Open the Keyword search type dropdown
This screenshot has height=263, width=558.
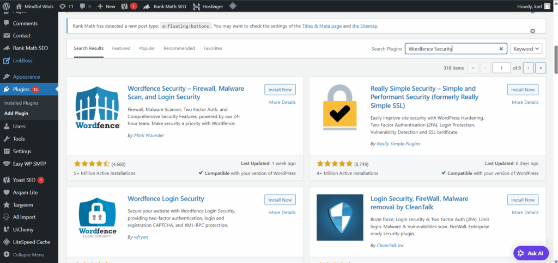coord(526,49)
